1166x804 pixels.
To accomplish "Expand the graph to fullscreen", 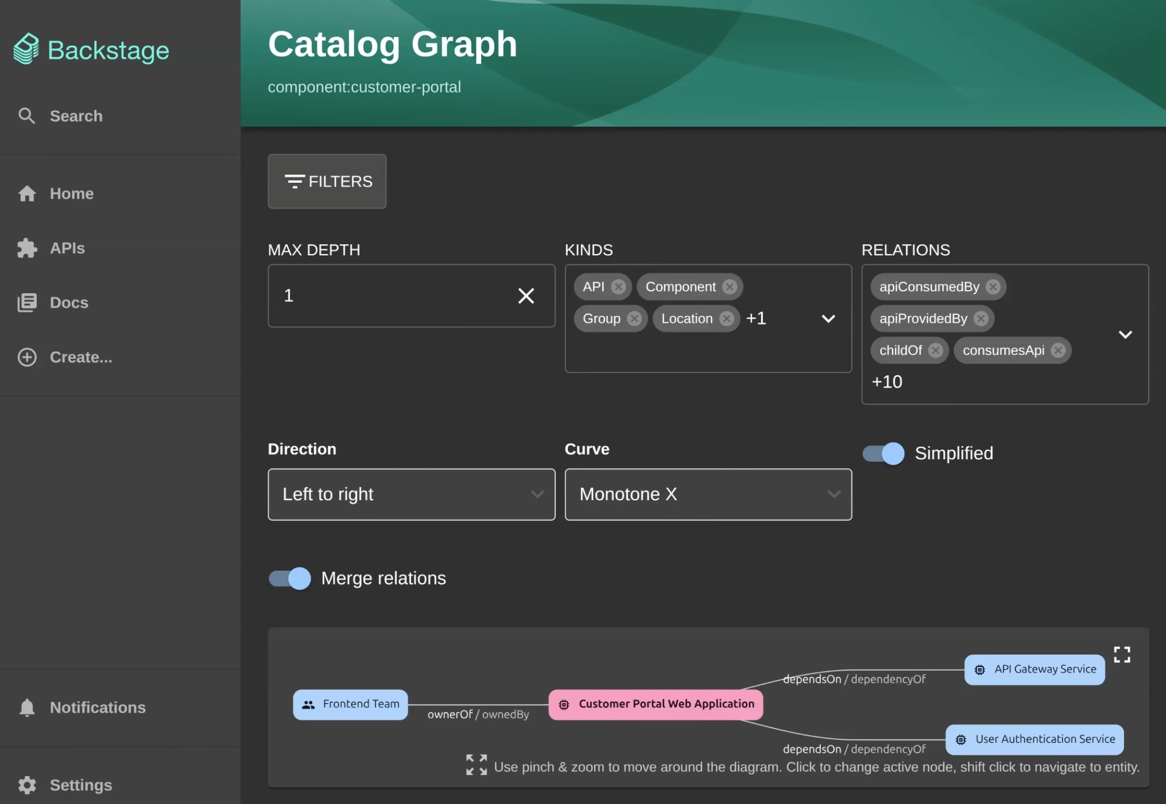I will 1122,654.
